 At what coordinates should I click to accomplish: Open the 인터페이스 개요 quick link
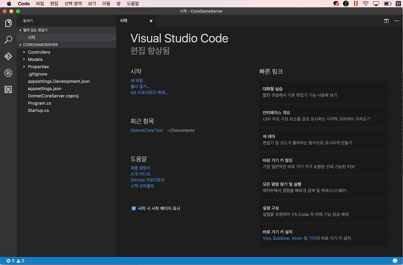point(324,116)
